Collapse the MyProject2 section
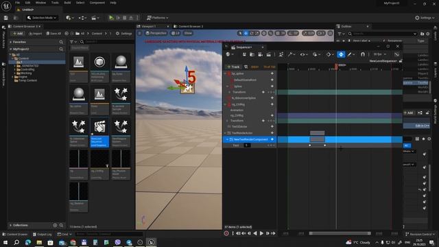The width and height of the screenshot is (439, 247). tap(11, 49)
